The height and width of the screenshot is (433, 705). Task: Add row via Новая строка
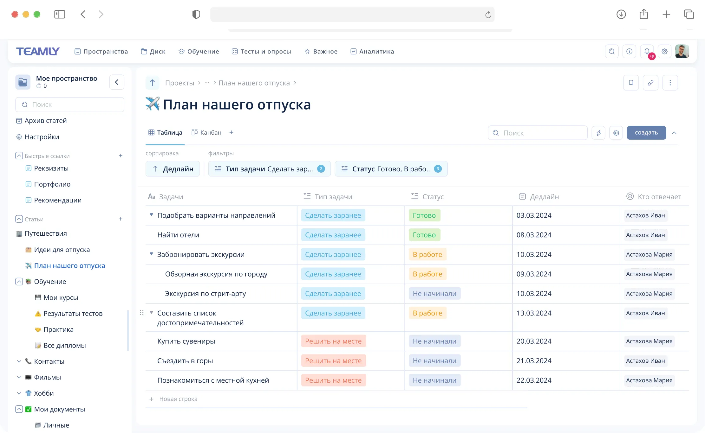173,399
